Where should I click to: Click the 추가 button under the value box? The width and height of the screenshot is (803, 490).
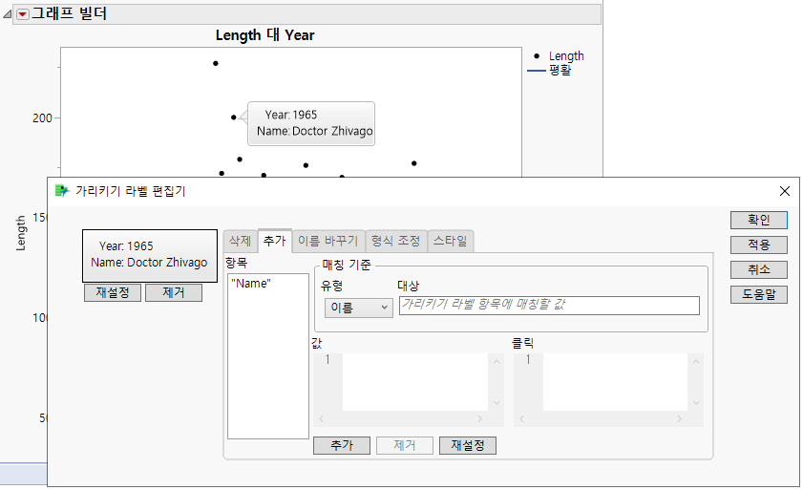(342, 445)
